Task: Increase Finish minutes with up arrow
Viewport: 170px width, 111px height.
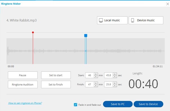Action: tap(96, 83)
